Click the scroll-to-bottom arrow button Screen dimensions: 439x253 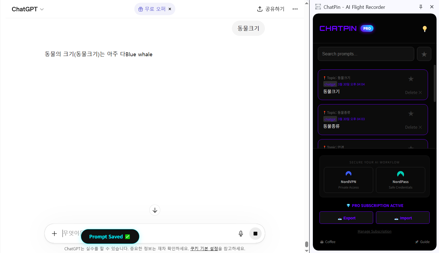(x=155, y=210)
